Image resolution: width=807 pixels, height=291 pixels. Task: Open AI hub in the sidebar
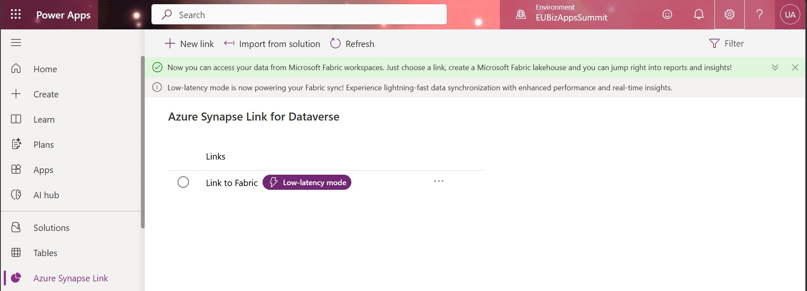72,195
